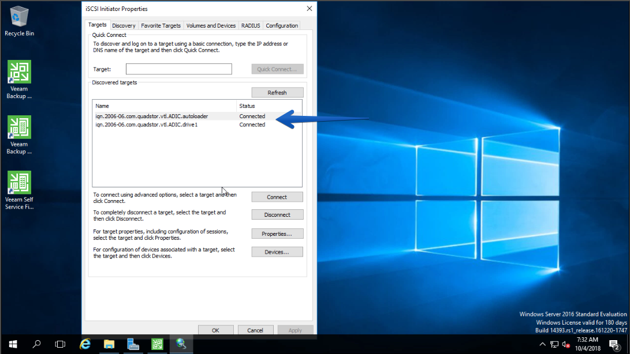Select the top Veeam Backup desktop shortcut

[19, 80]
